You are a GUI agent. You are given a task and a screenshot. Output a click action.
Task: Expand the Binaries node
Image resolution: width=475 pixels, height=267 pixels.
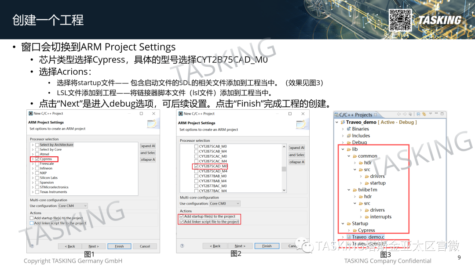click(x=343, y=129)
